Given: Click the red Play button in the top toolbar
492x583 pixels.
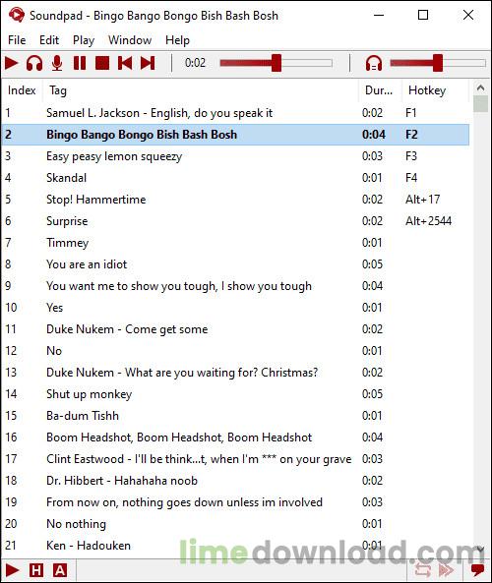Looking at the screenshot, I should pyautogui.click(x=12, y=63).
